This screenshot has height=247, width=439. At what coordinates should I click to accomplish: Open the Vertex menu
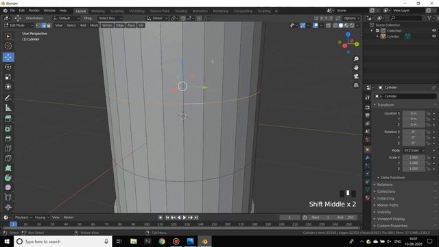[x=107, y=25]
